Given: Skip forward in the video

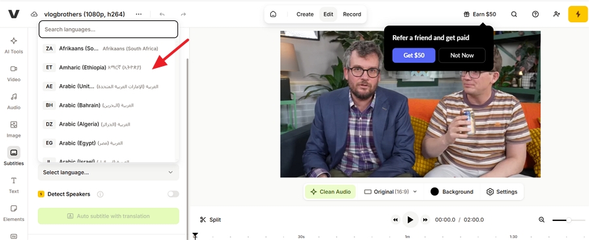Looking at the screenshot, I should click(x=425, y=220).
